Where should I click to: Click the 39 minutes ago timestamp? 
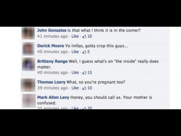53,88
